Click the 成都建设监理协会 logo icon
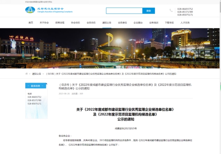The height and width of the screenshot is (154, 221). click(30, 10)
